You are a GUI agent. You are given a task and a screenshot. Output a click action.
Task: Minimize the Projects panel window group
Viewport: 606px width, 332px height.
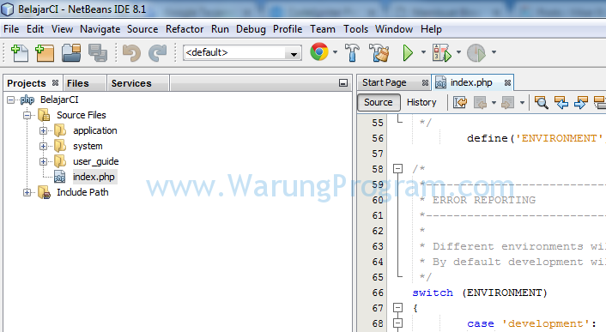point(342,83)
